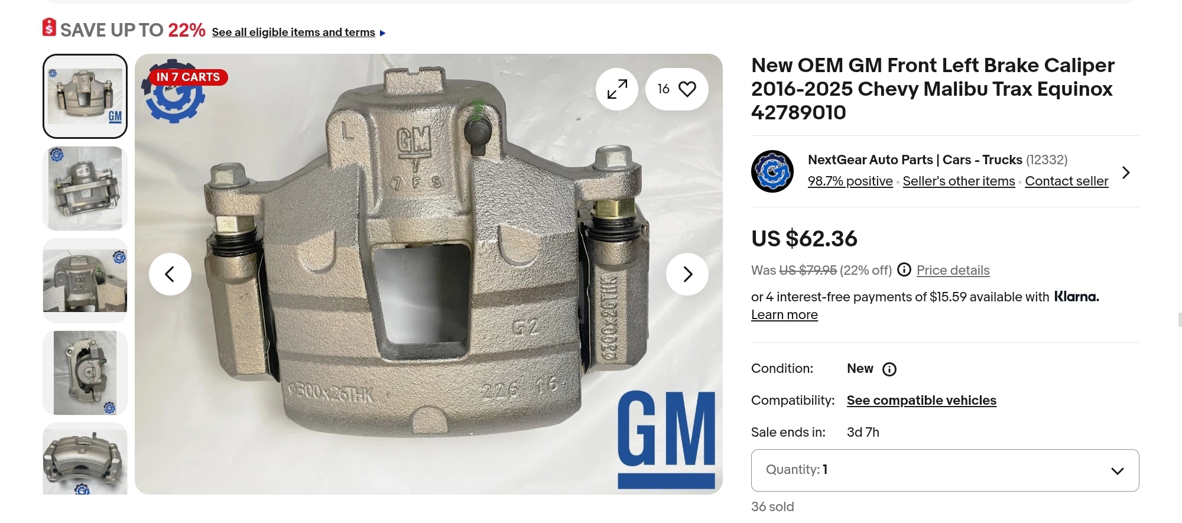Open See compatible vehicles link
Screen dimensions: 1182x523
point(921,401)
